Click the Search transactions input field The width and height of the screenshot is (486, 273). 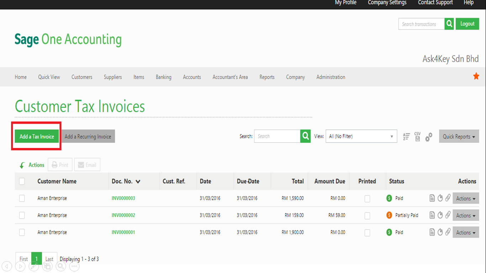422,24
